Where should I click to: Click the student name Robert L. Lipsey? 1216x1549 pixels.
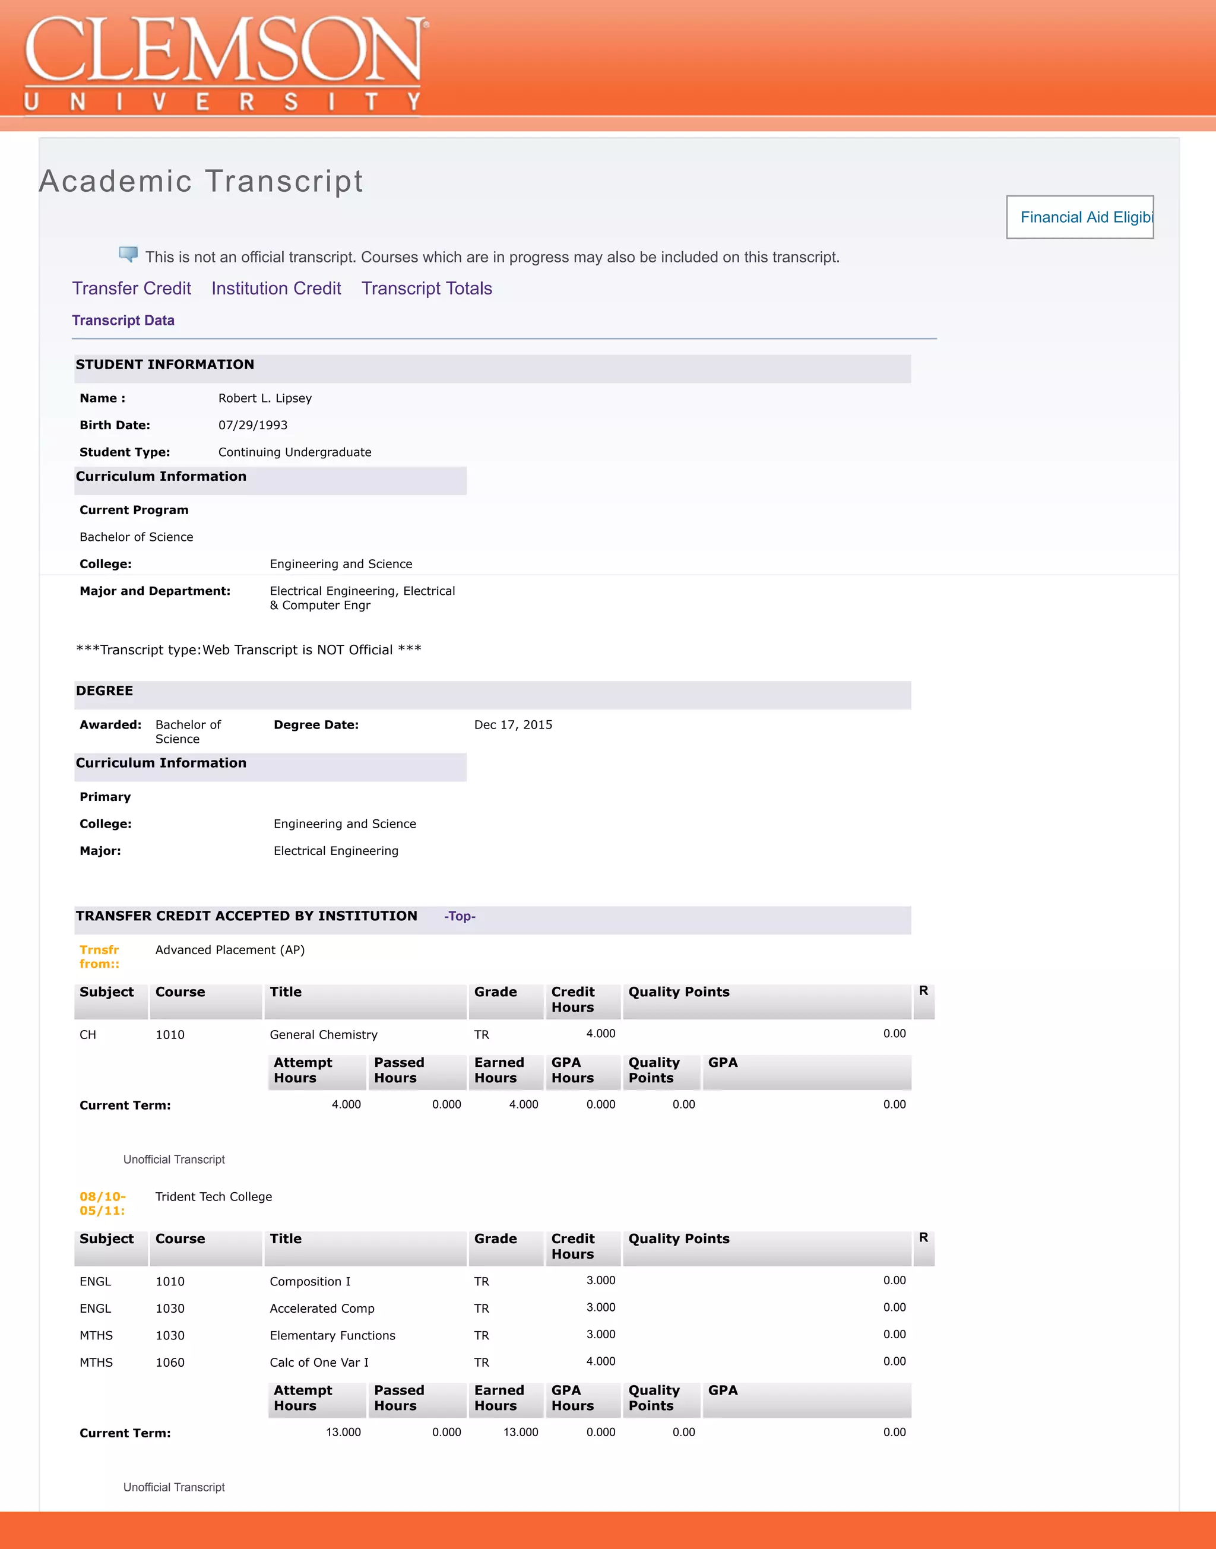(265, 398)
